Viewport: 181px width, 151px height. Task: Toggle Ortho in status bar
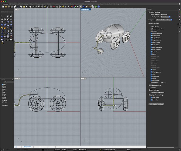coord(64,150)
